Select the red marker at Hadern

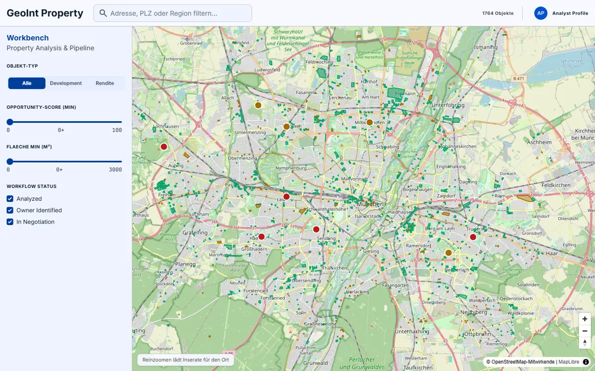(x=261, y=236)
